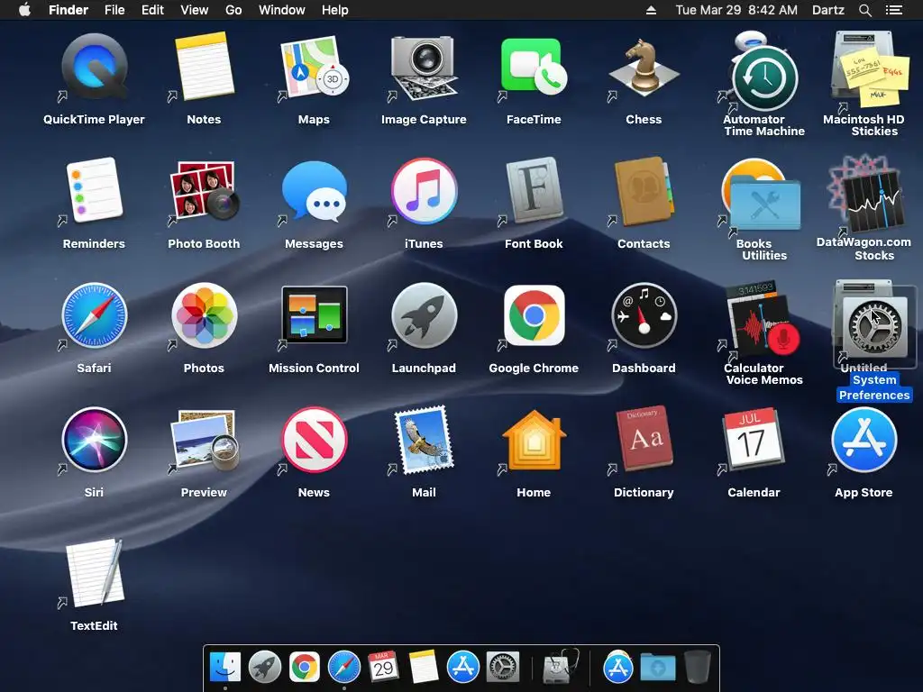
Task: Open the Mission Control desktop icon
Action: pos(314,314)
